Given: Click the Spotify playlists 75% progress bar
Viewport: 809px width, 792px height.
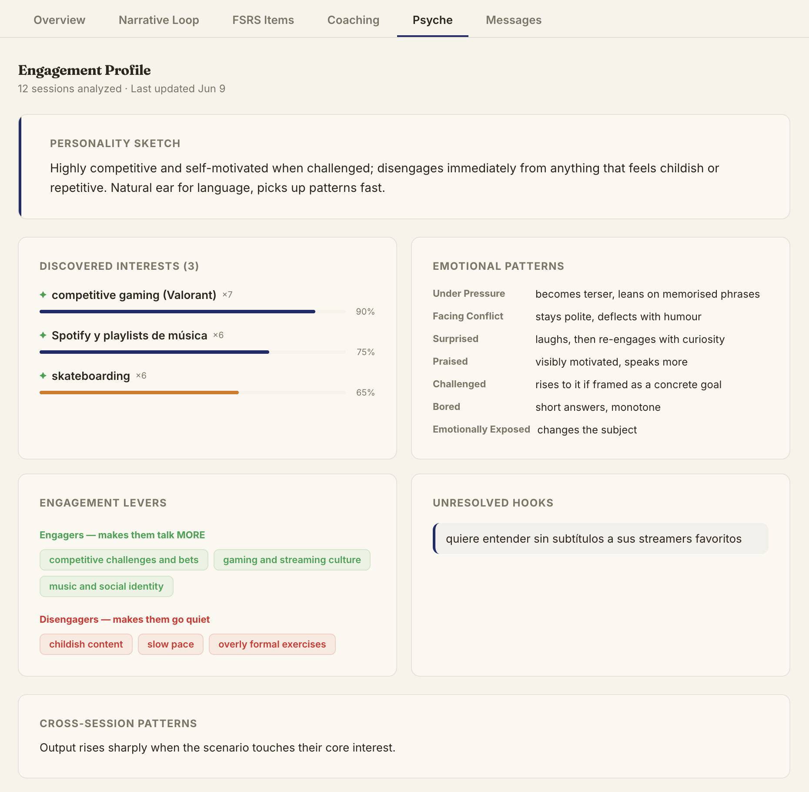Looking at the screenshot, I should pyautogui.click(x=193, y=352).
